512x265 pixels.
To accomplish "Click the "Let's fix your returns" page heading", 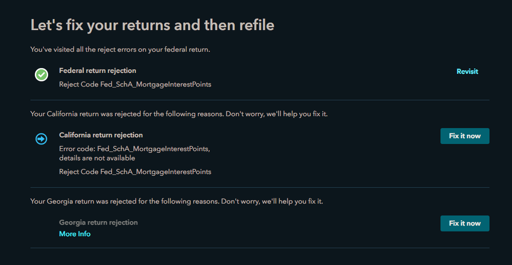I will pyautogui.click(x=152, y=25).
